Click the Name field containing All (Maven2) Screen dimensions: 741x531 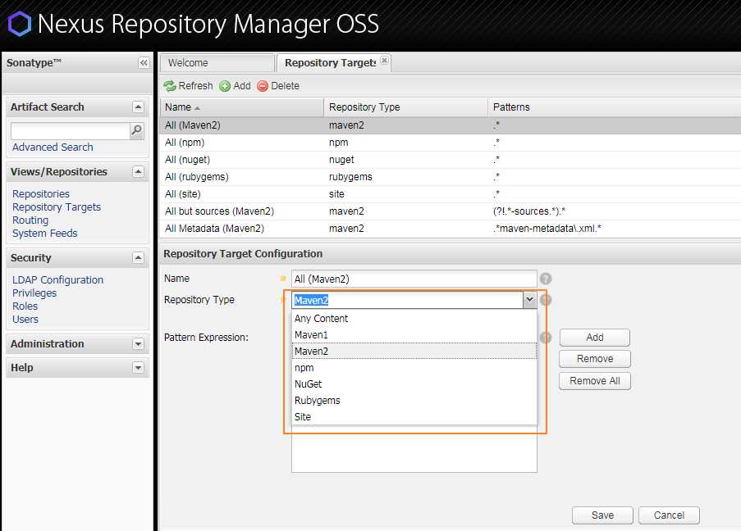(x=414, y=279)
